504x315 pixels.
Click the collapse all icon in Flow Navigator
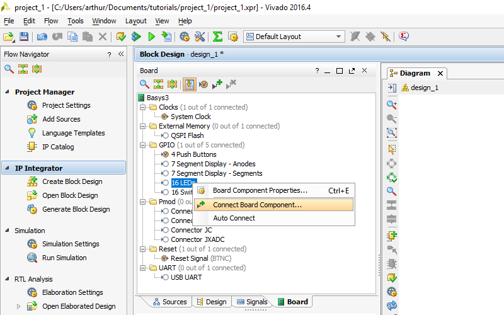click(23, 69)
